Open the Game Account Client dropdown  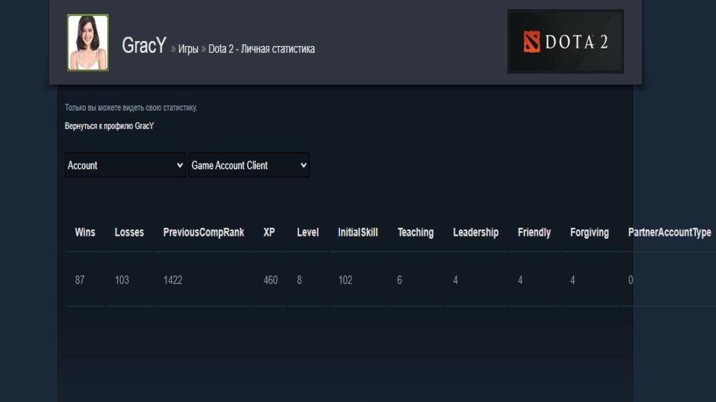pos(249,165)
